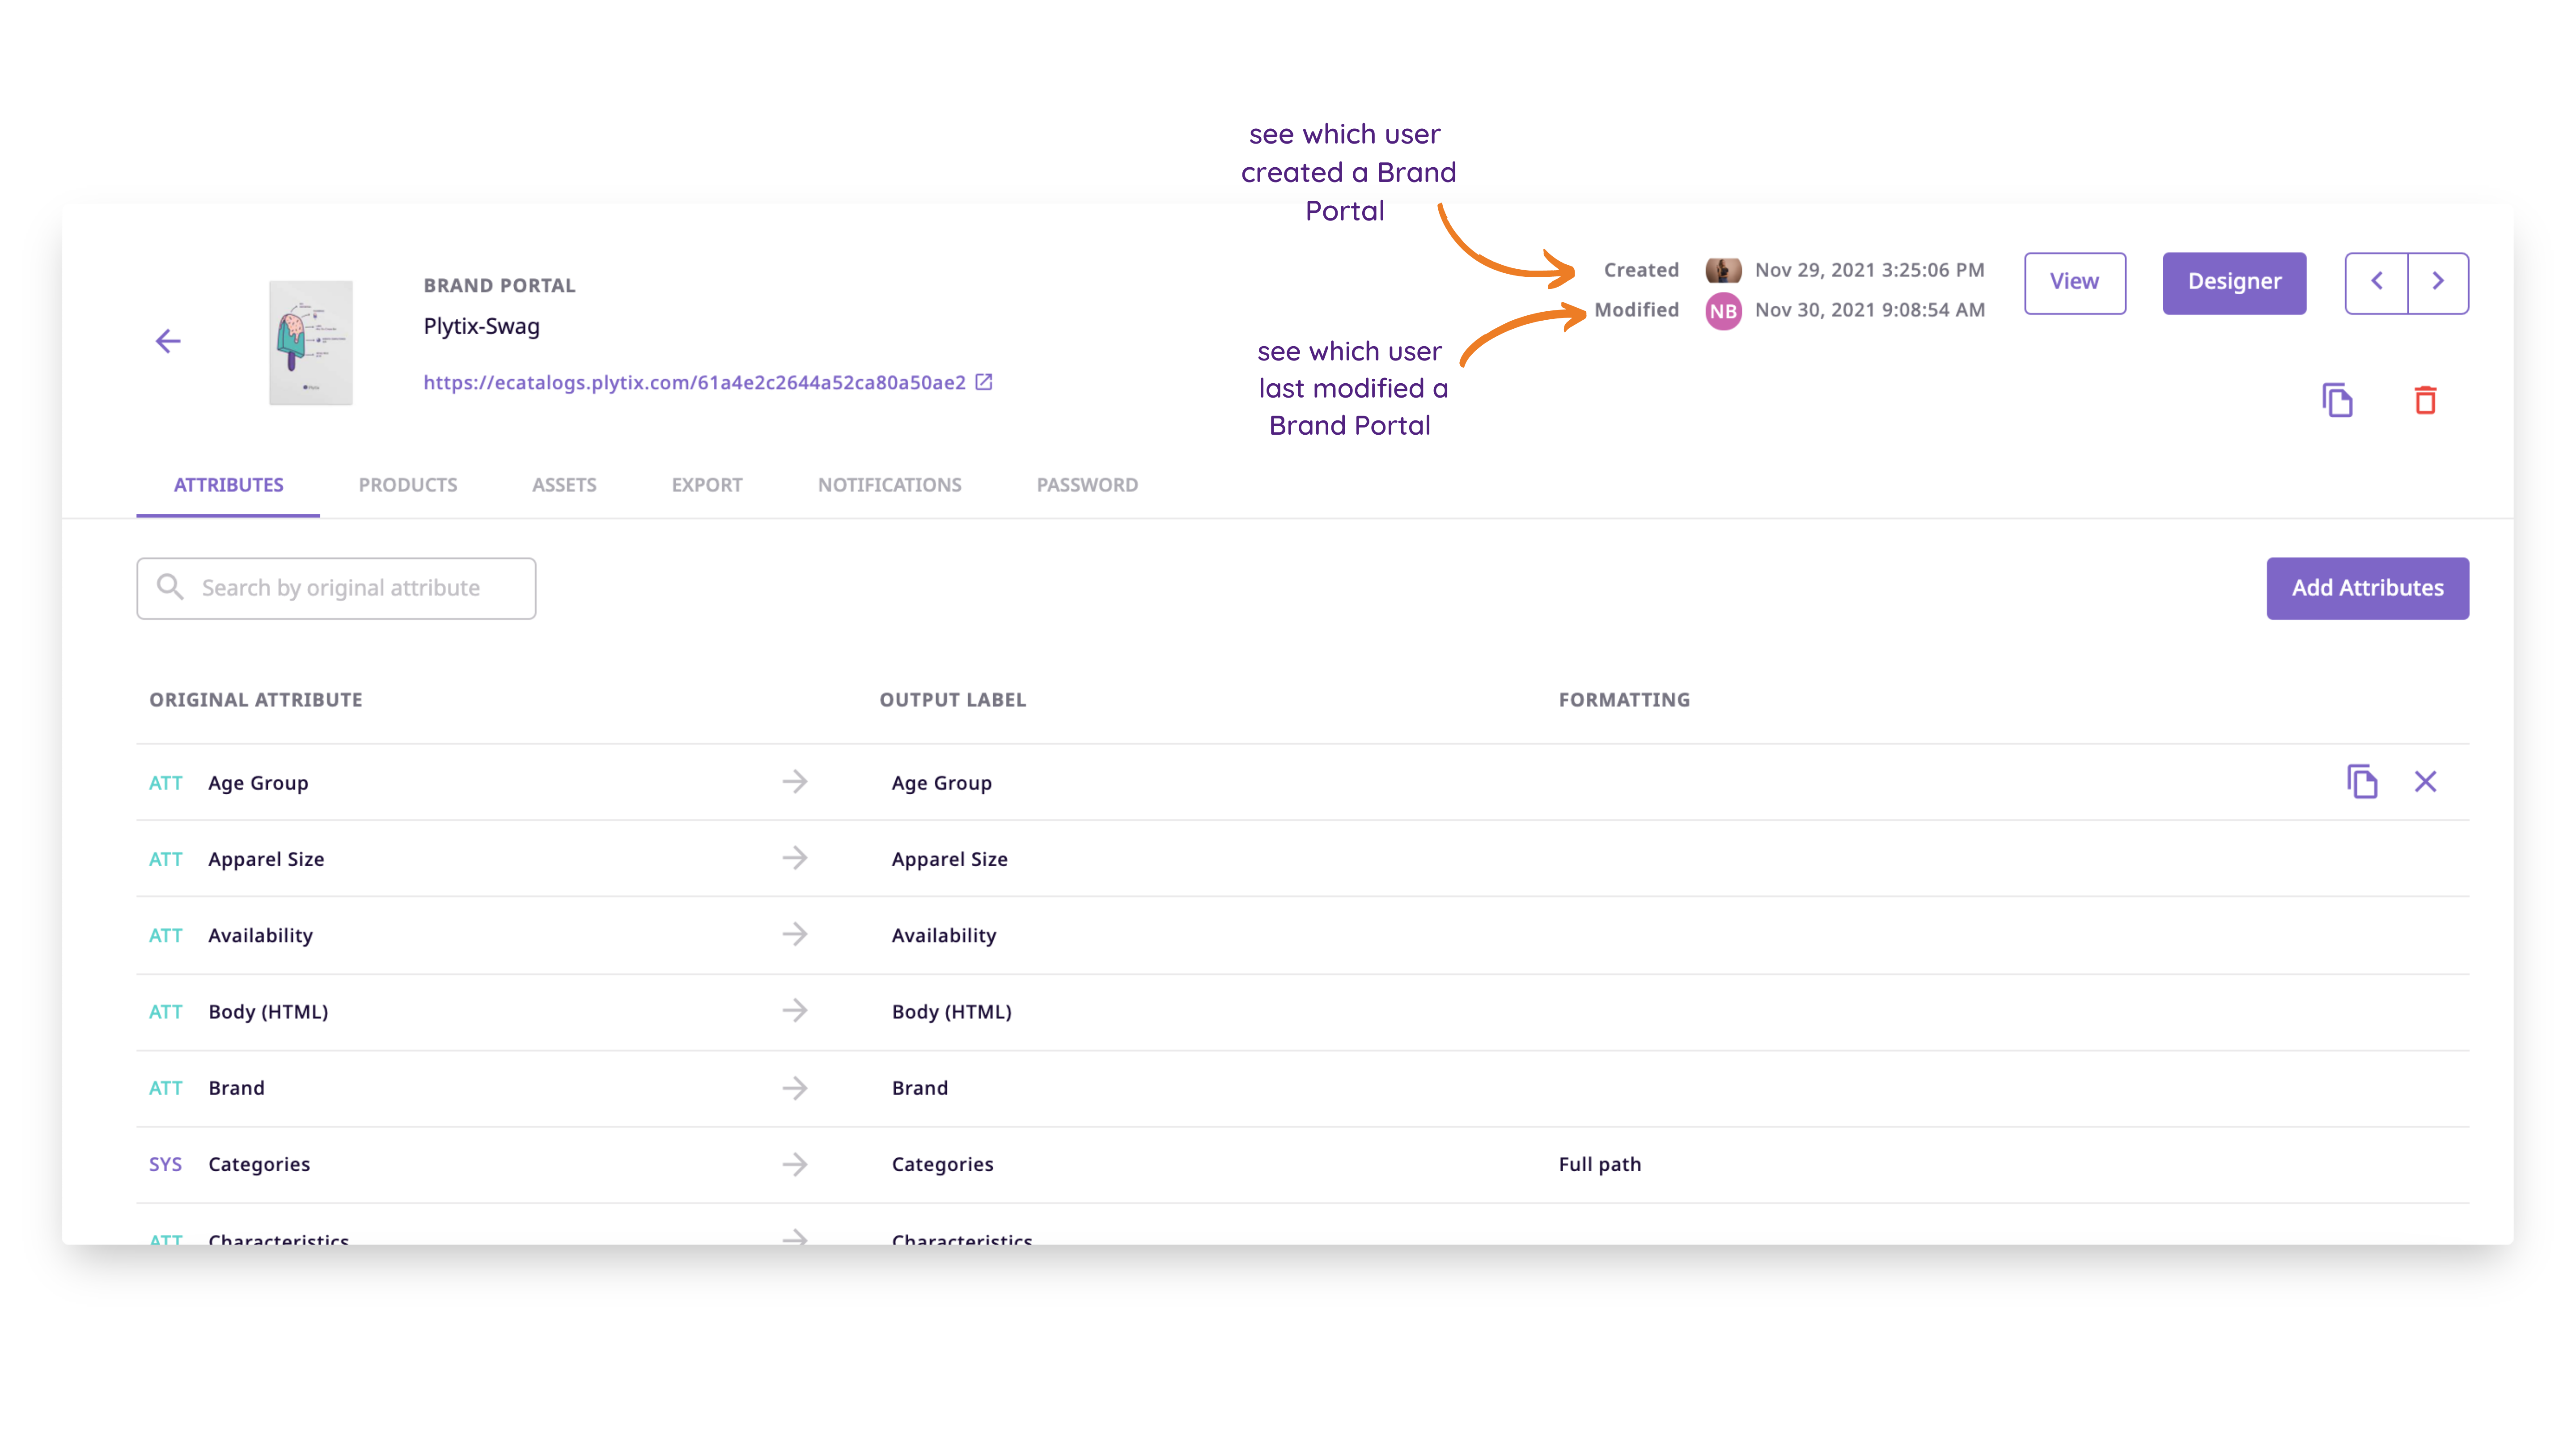Image resolution: width=2576 pixels, height=1449 pixels.
Task: Click the SYS tag on the Categories row
Action: [x=165, y=1164]
